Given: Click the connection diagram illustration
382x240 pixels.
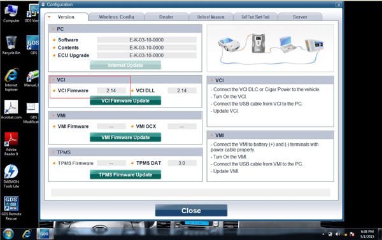Looking at the screenshot, I should (x=271, y=48).
